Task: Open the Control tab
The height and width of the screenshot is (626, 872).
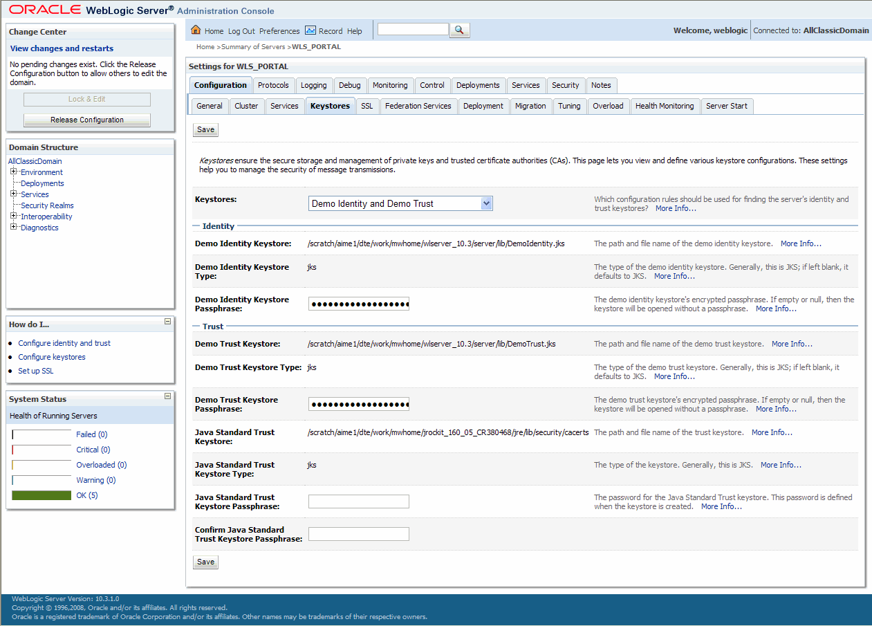Action: click(432, 85)
